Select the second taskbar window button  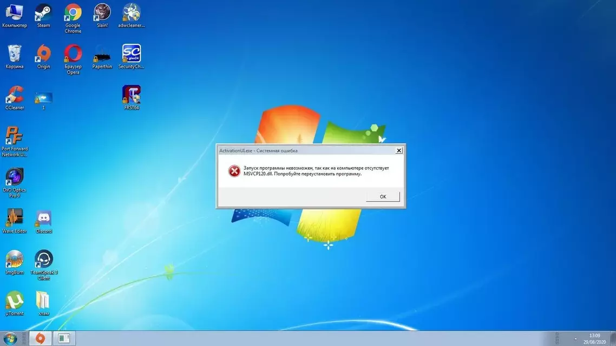coord(64,338)
